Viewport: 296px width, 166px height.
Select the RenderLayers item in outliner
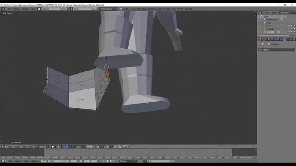click(x=272, y=19)
